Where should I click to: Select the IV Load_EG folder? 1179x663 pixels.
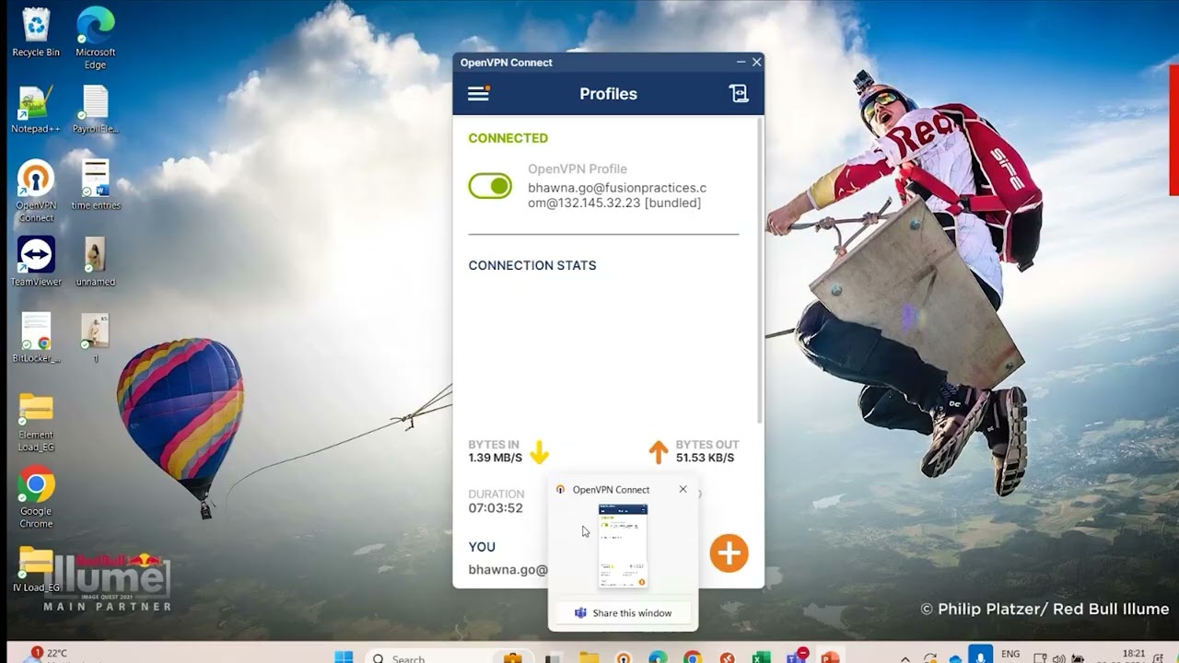pos(36,569)
